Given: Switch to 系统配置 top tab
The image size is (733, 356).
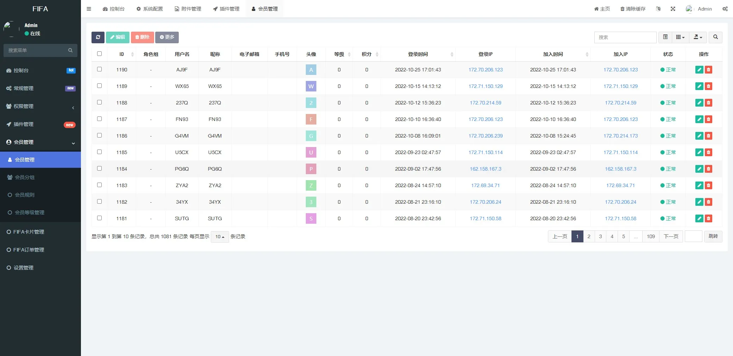Looking at the screenshot, I should (x=150, y=9).
